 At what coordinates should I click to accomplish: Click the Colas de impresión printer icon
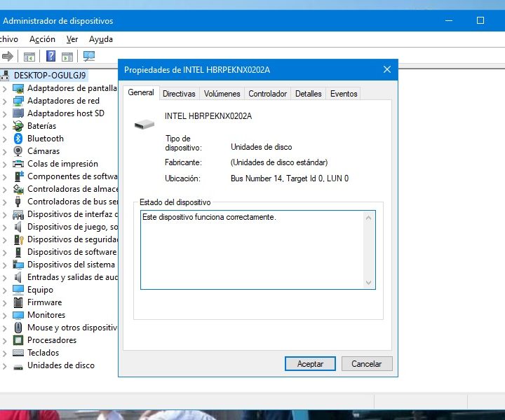tap(18, 164)
